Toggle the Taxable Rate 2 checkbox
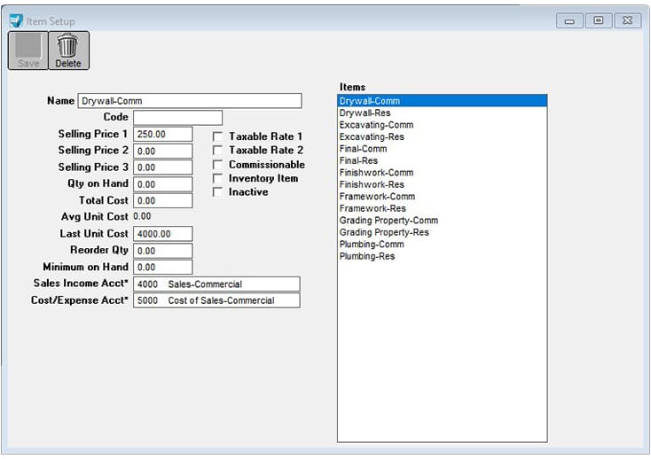 [x=218, y=151]
